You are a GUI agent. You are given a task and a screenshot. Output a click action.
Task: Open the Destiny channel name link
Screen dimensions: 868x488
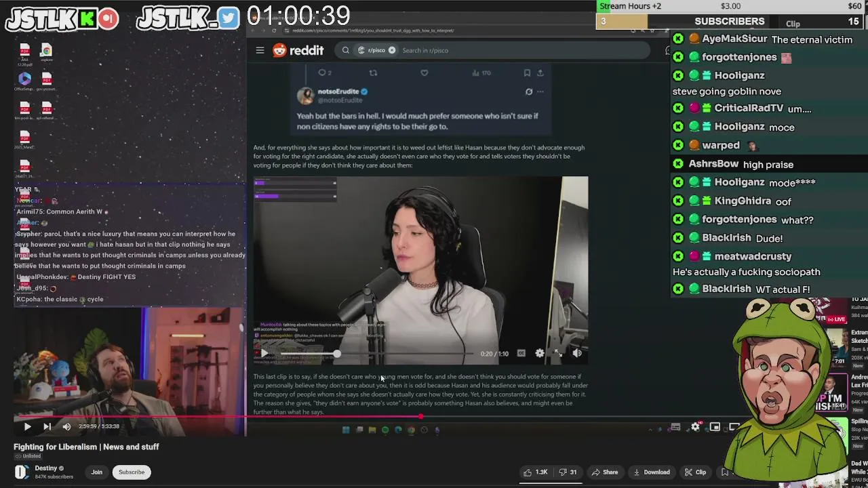[x=46, y=468]
